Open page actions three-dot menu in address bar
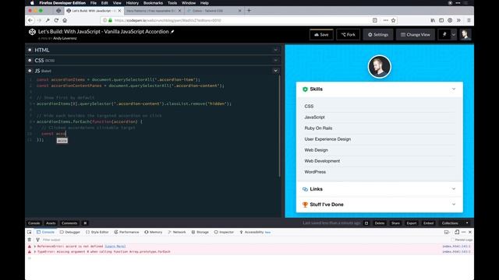Viewport: 499px width, 280px height. (385, 20)
